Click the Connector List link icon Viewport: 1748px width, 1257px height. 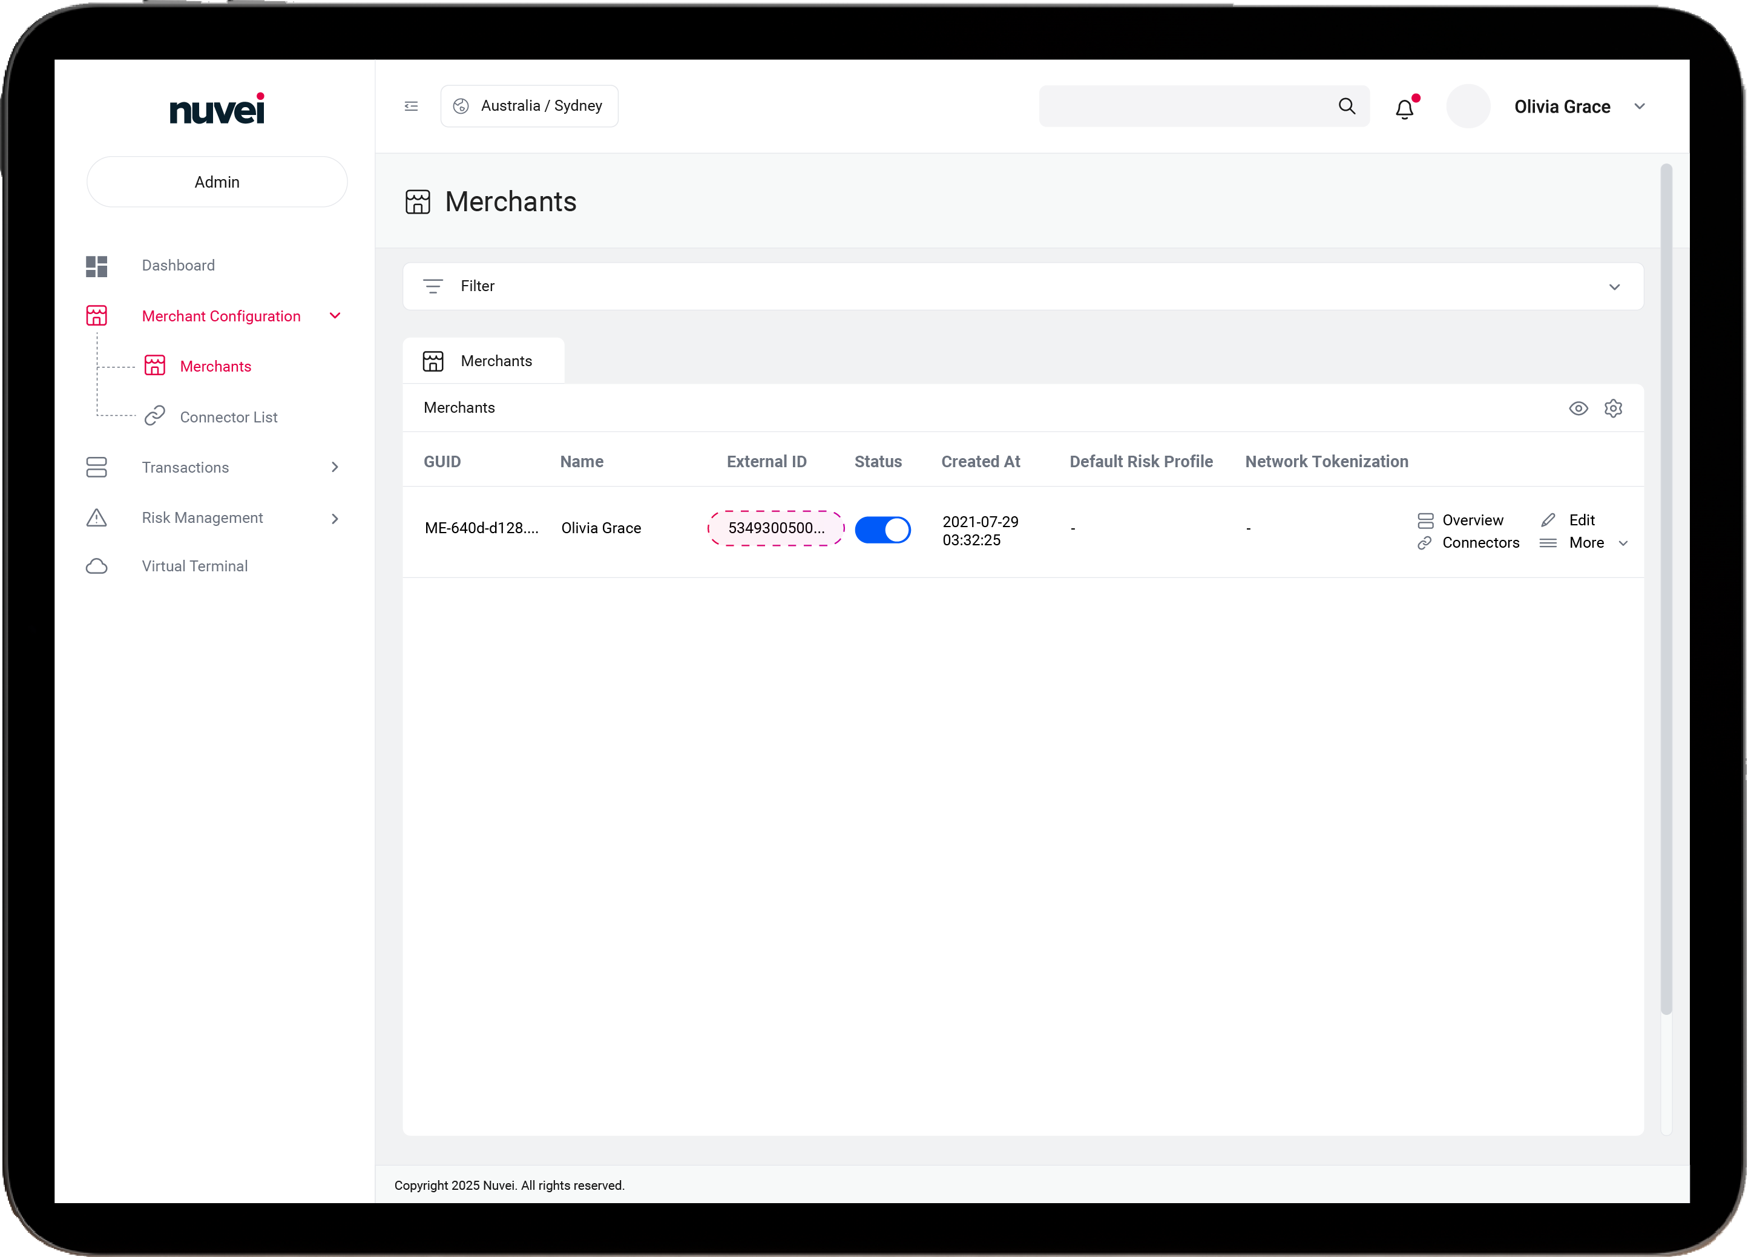click(155, 416)
